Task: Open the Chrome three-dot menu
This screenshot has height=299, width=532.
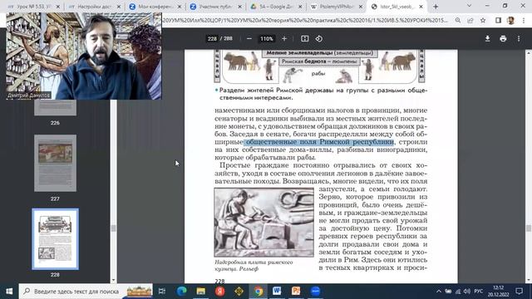Action: pos(523,20)
